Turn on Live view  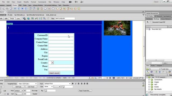[x=18, y=18]
